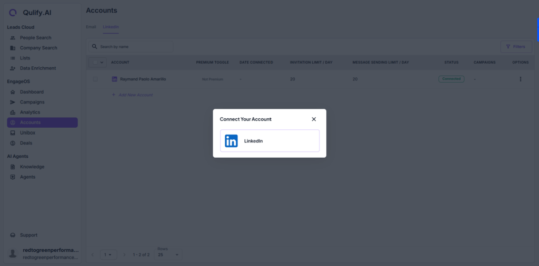539x266 pixels.
Task: Click the INVITATION LIMIT / DAY header
Action: pyautogui.click(x=311, y=63)
